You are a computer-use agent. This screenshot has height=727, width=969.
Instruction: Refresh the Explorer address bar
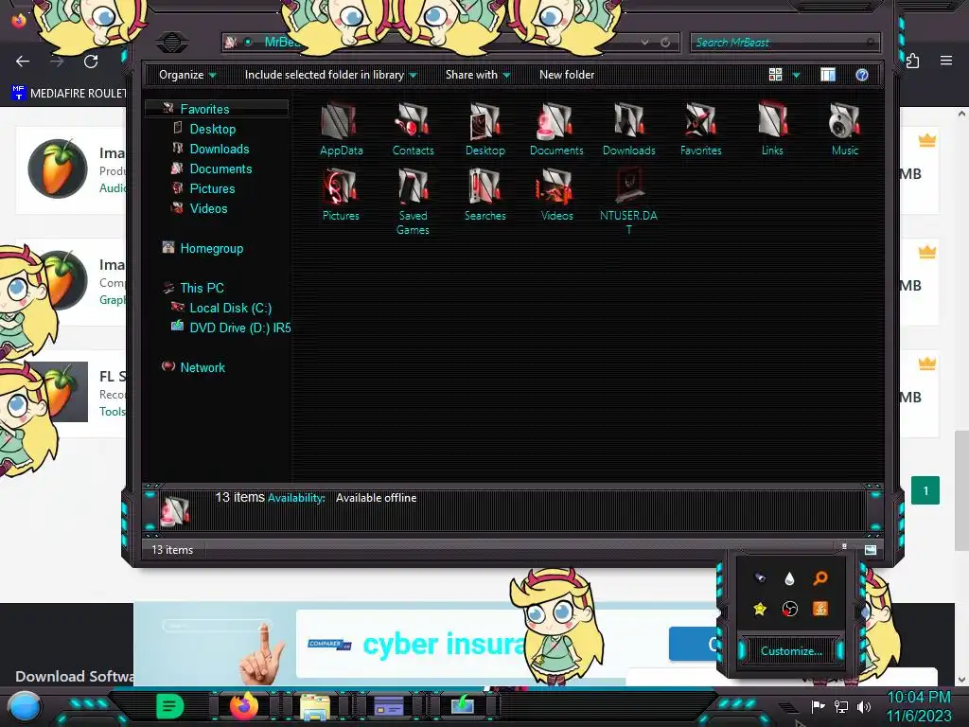(x=665, y=42)
